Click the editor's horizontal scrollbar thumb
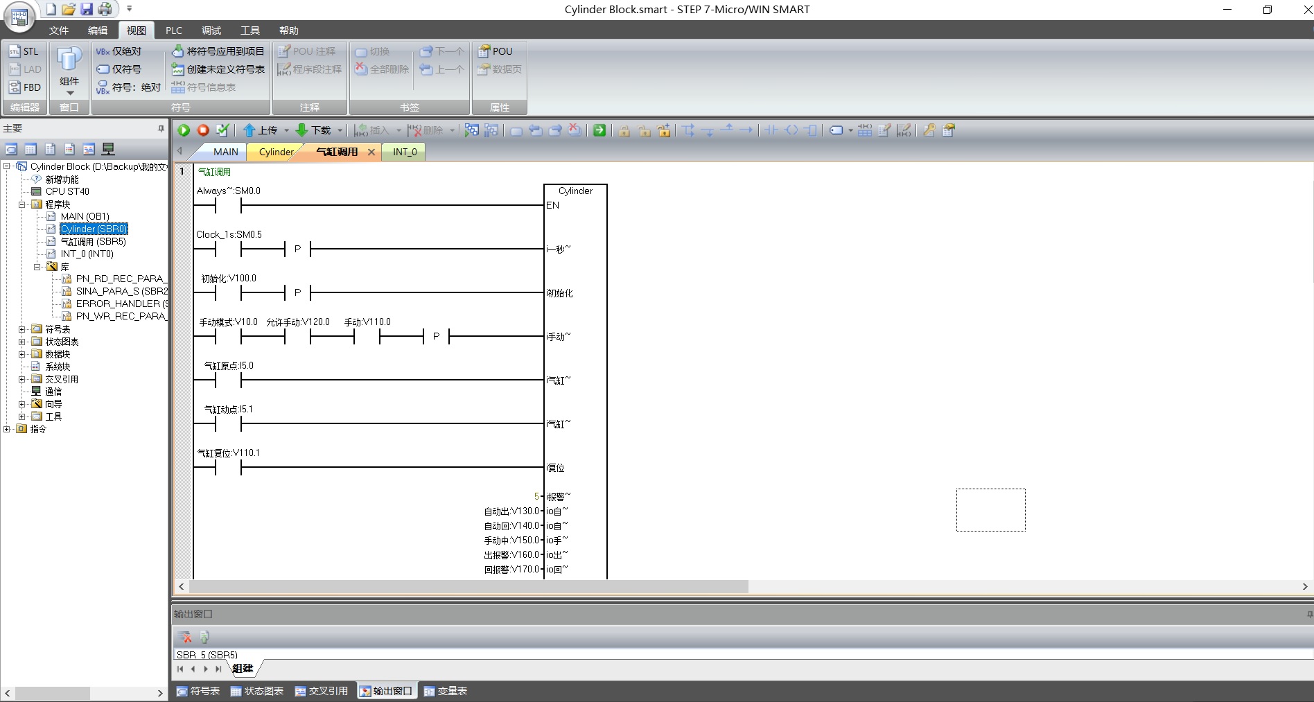 tap(468, 587)
